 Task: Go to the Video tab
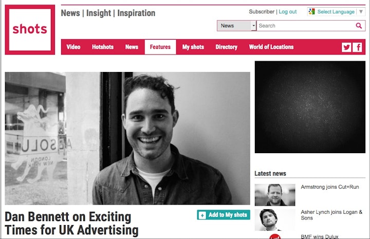click(x=73, y=47)
